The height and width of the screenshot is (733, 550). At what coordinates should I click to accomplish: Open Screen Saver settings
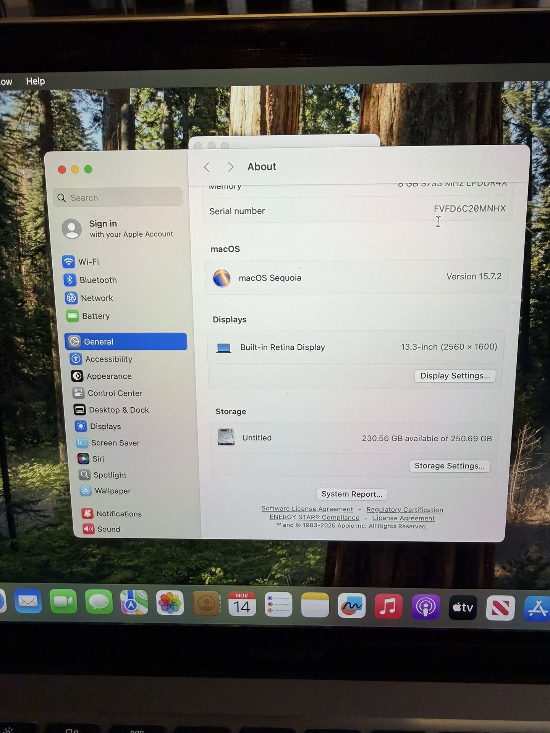[x=108, y=442]
